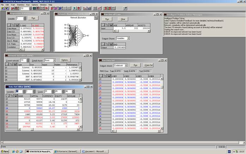Open the Help menu

(50, 5)
